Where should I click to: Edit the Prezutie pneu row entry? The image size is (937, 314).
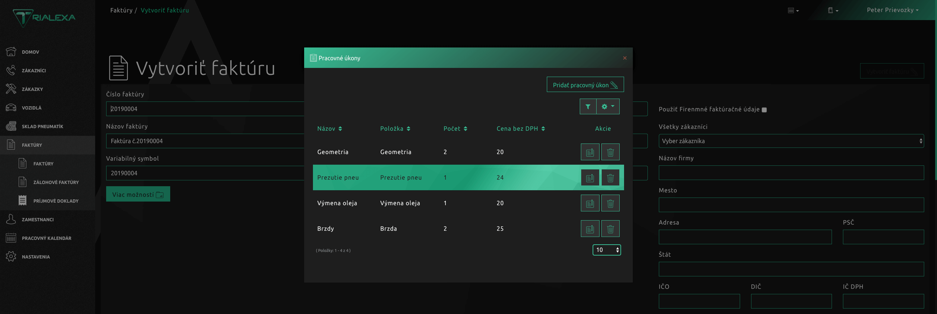coord(590,178)
